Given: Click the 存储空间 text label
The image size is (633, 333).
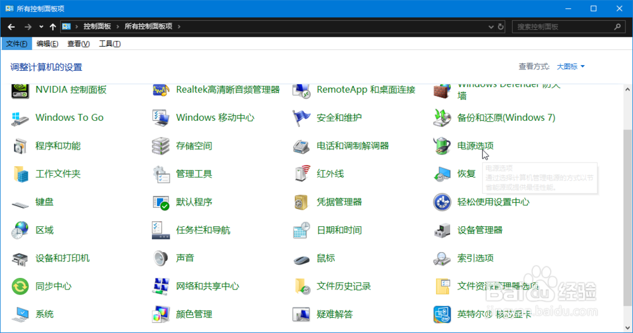Looking at the screenshot, I should pos(194,146).
